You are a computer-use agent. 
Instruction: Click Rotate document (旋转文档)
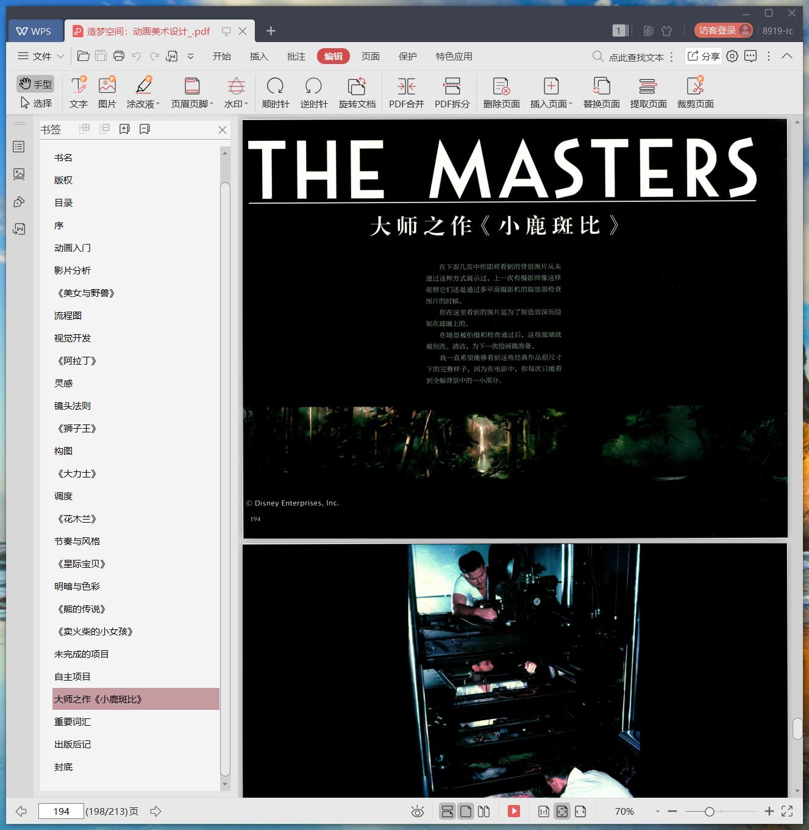[357, 93]
